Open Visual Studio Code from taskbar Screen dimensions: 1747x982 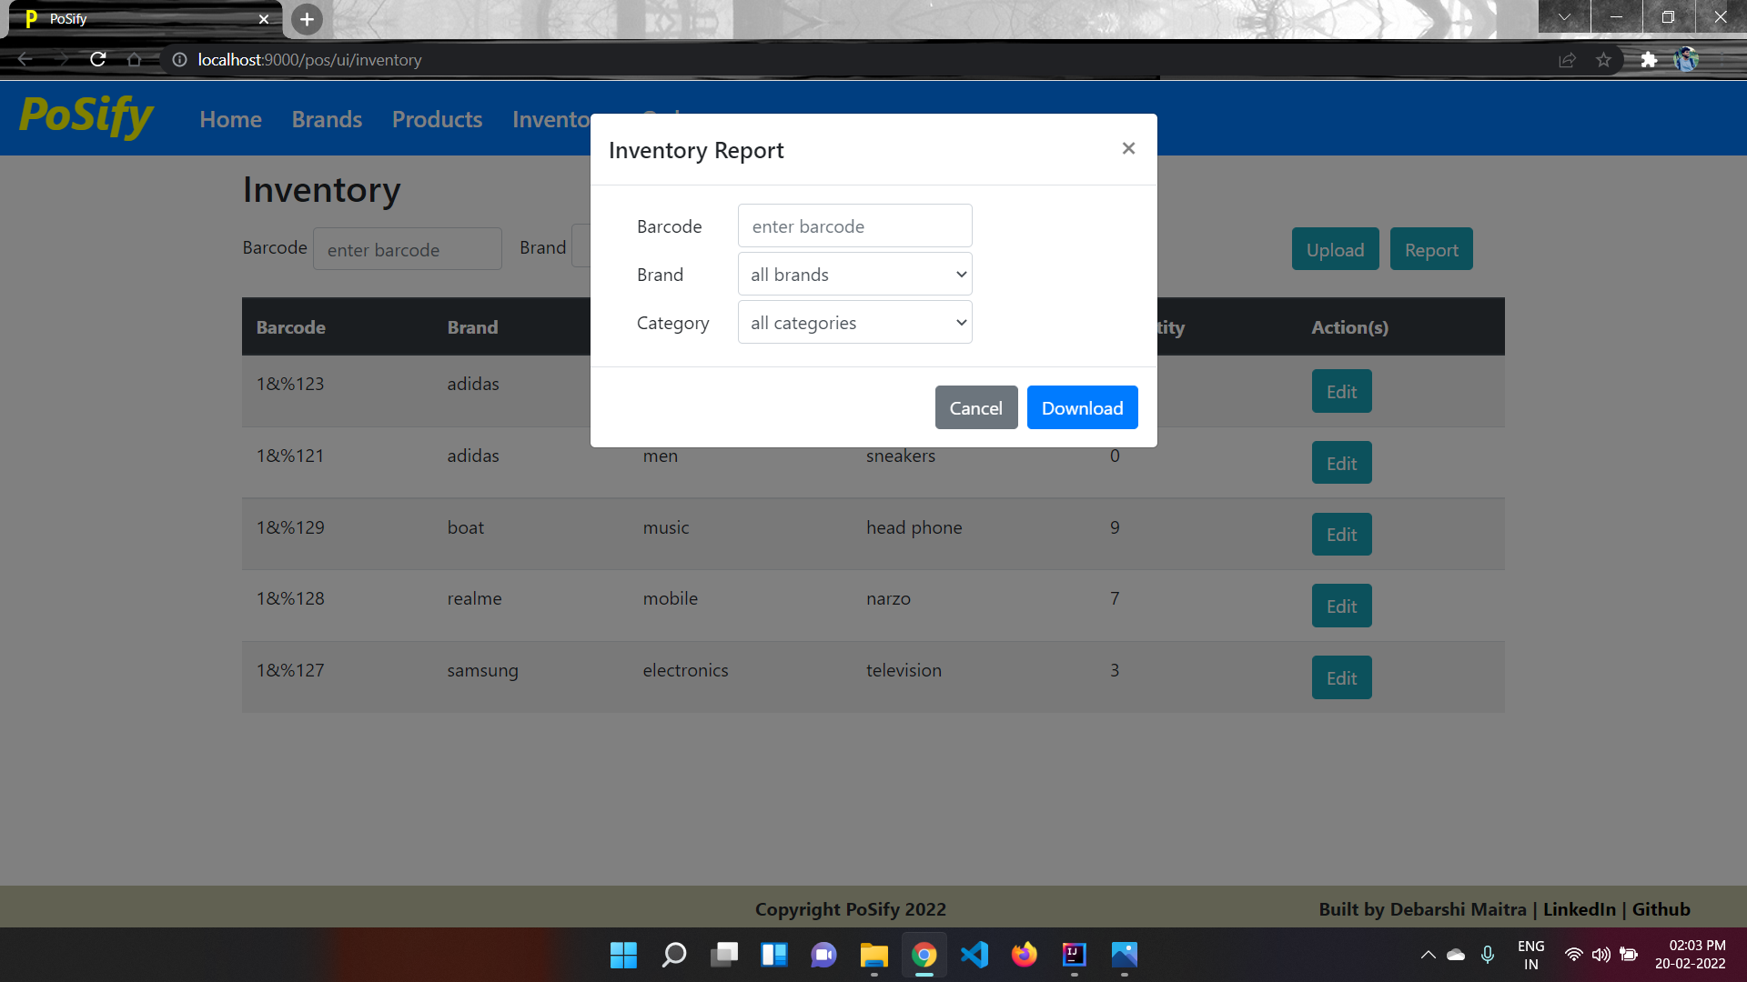[974, 955]
